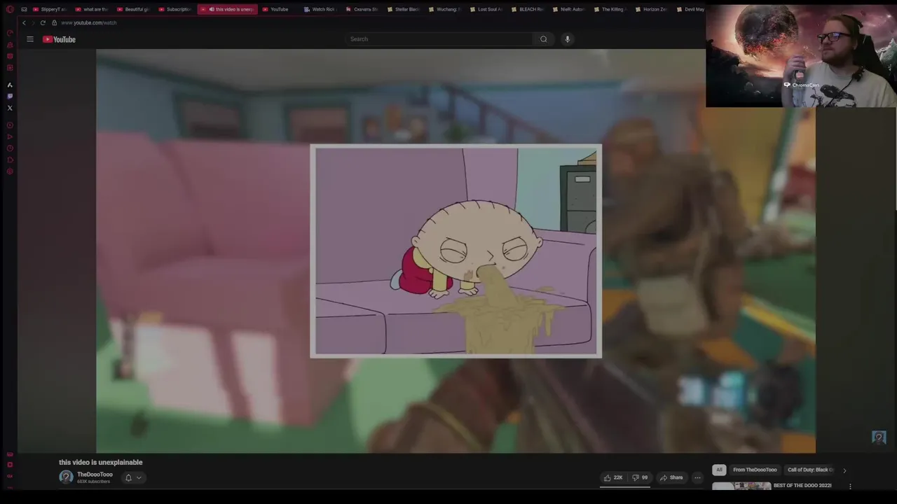
Task: Expand the notification bell dropdown chevron
Action: [139, 477]
